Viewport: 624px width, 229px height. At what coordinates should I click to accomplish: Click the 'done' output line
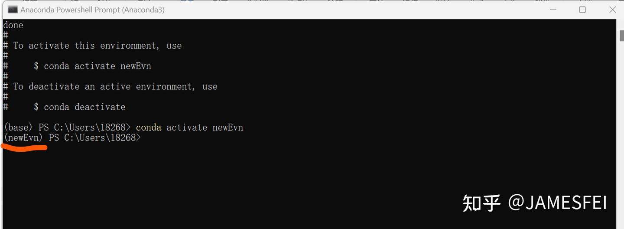(13, 25)
